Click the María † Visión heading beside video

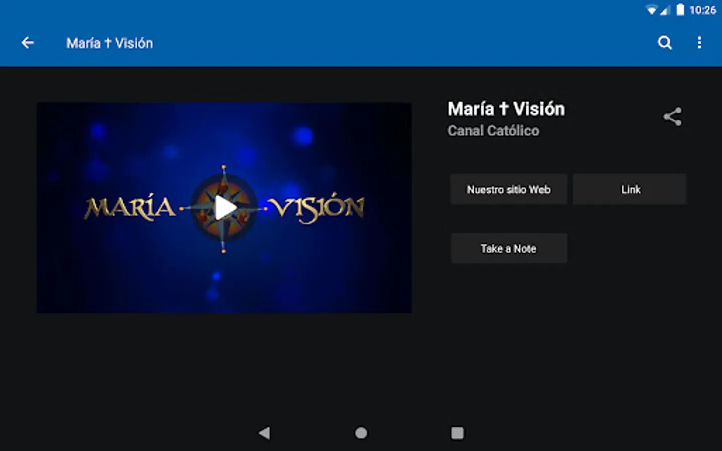coord(506,109)
